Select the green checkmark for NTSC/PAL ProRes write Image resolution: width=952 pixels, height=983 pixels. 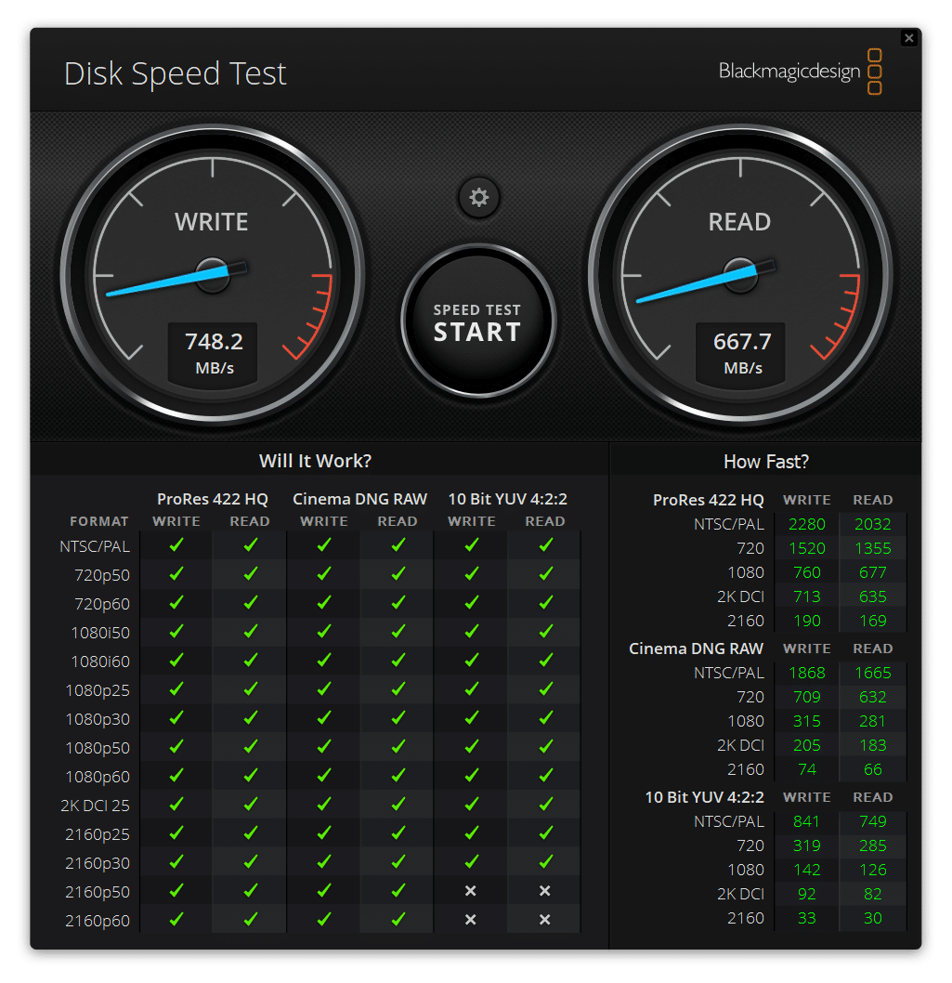(x=176, y=546)
